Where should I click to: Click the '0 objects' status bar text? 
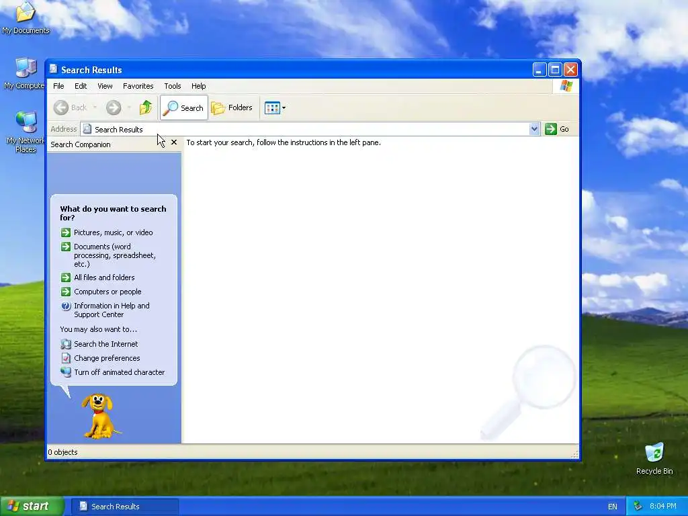[x=62, y=452]
